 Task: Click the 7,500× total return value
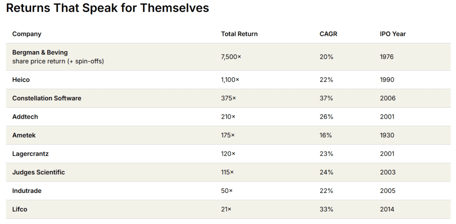point(231,57)
